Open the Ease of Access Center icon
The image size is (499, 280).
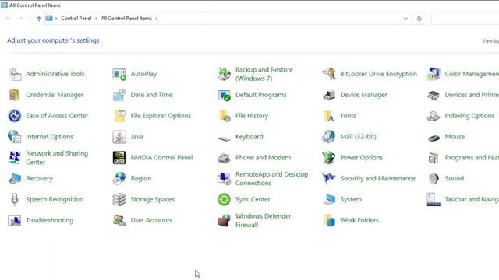pyautogui.click(x=15, y=116)
